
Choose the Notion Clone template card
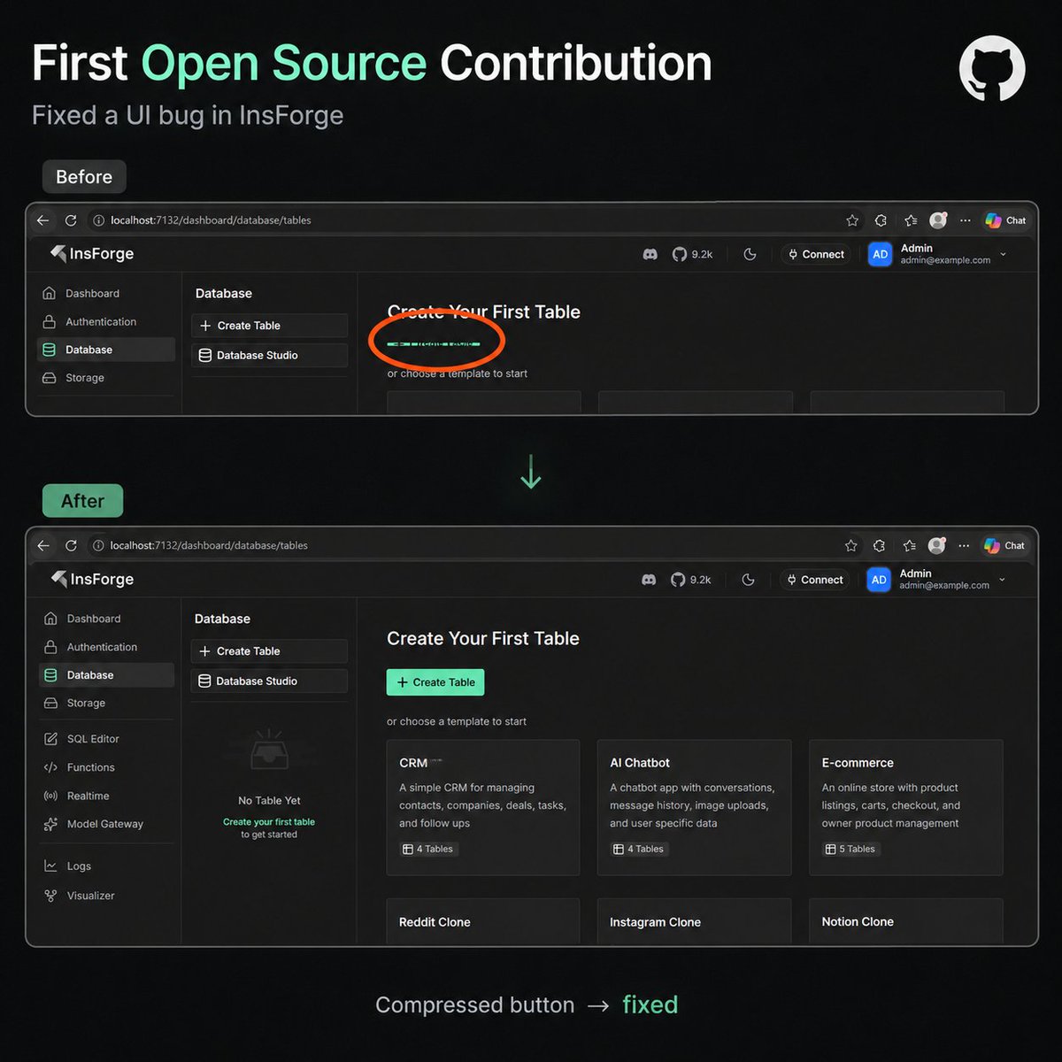coord(906,921)
